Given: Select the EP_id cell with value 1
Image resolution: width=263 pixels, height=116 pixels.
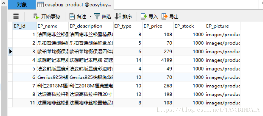Looking at the screenshot, I should pos(25,35).
